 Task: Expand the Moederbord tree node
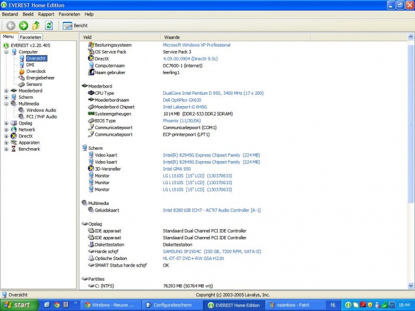coord(7,91)
